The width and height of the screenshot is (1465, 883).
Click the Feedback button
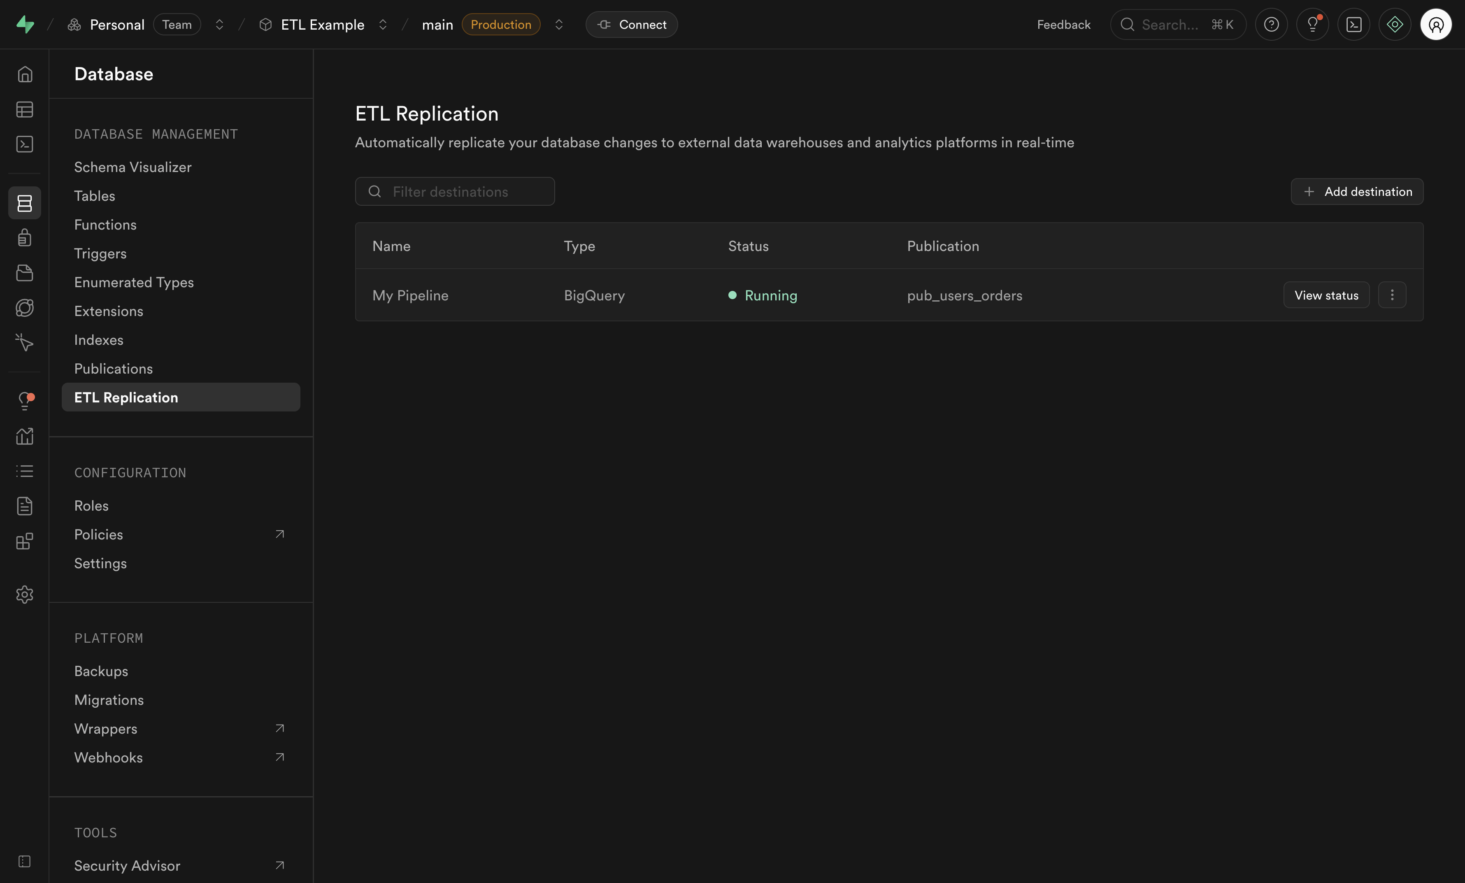(1064, 24)
